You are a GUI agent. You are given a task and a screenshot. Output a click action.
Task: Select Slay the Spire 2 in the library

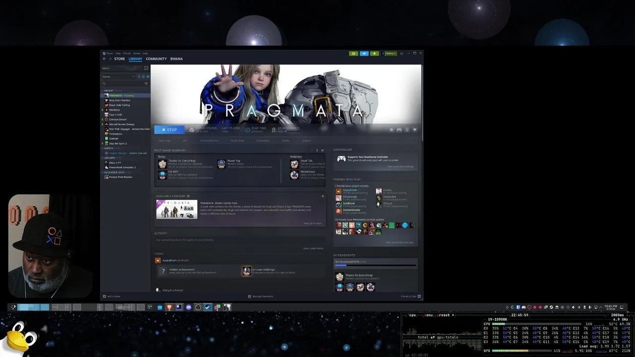point(118,143)
